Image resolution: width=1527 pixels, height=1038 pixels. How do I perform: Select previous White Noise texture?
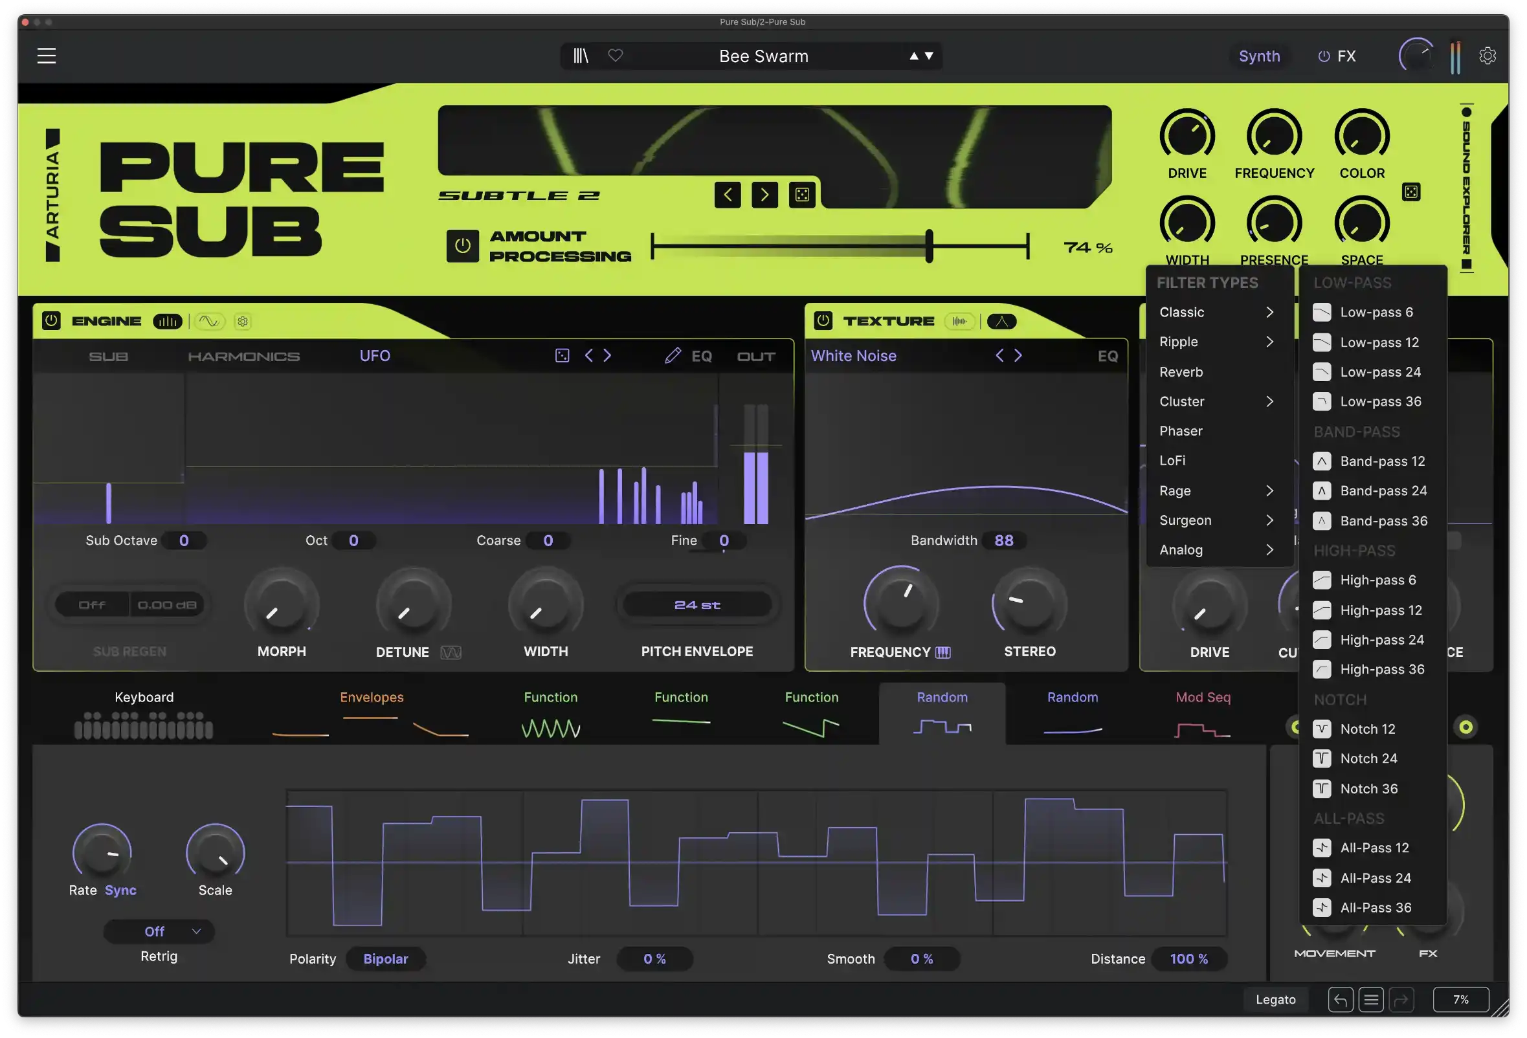tap(999, 355)
